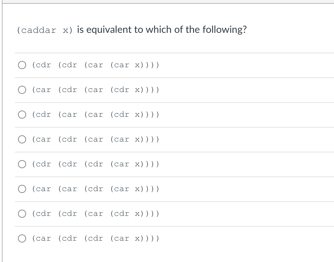Click the second answer text (car (cdr (car (cdr x))))
Screen dimensions: 334x262
[95, 90]
